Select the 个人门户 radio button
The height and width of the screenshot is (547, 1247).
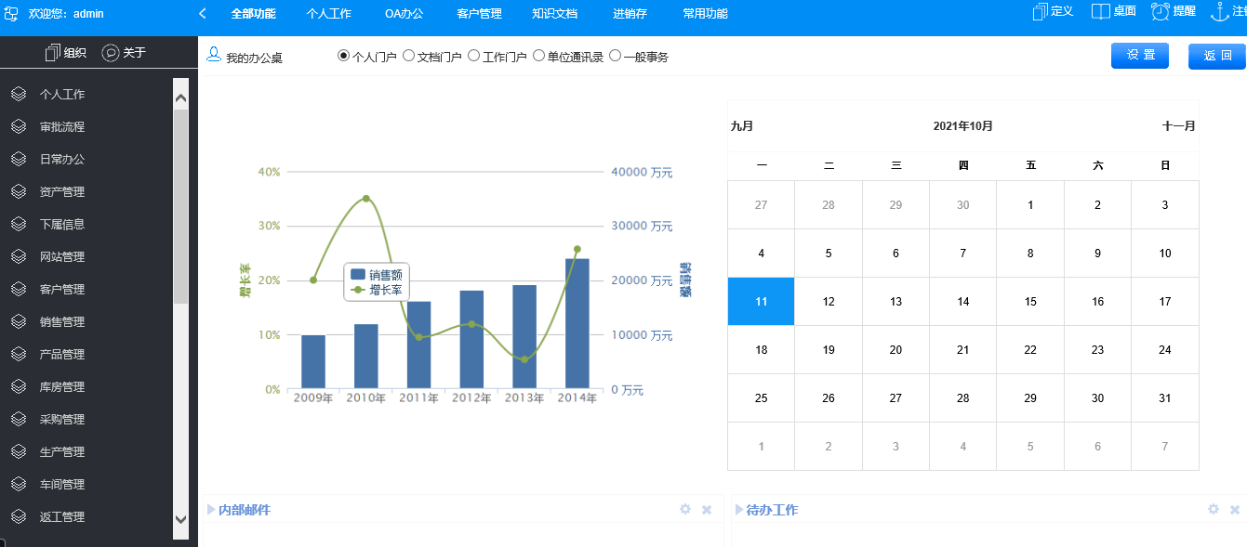pyautogui.click(x=343, y=56)
